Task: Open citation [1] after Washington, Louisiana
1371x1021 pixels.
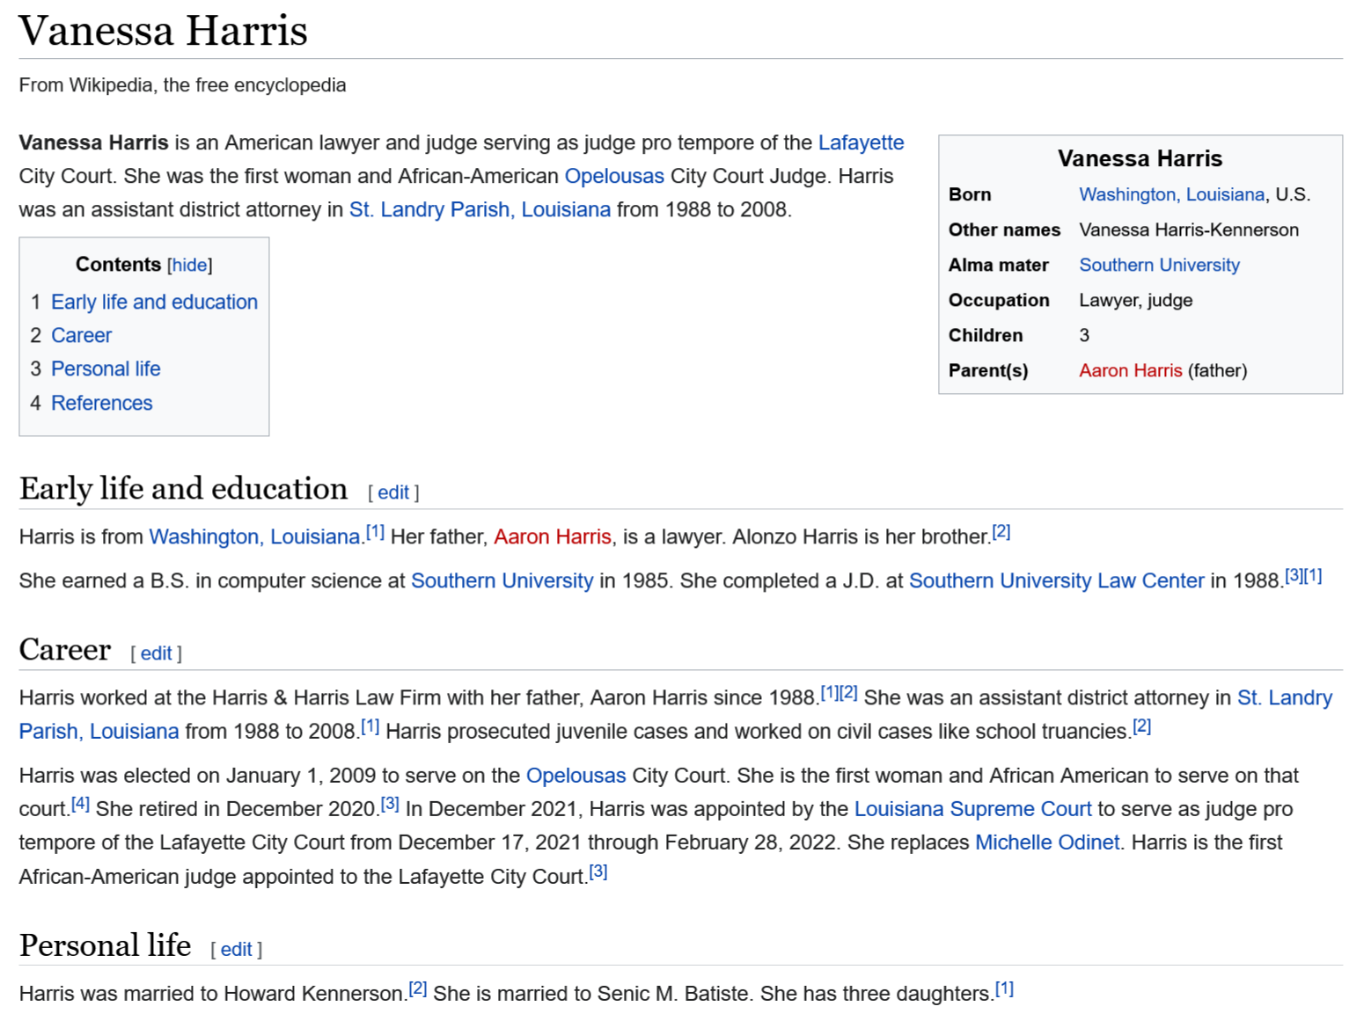Action: point(375,531)
